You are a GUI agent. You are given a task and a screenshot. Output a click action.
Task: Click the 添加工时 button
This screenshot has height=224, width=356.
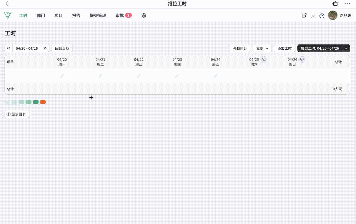point(285,48)
